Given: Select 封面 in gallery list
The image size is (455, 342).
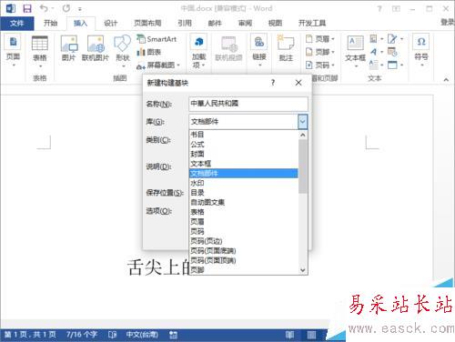Looking at the screenshot, I should click(244, 154).
